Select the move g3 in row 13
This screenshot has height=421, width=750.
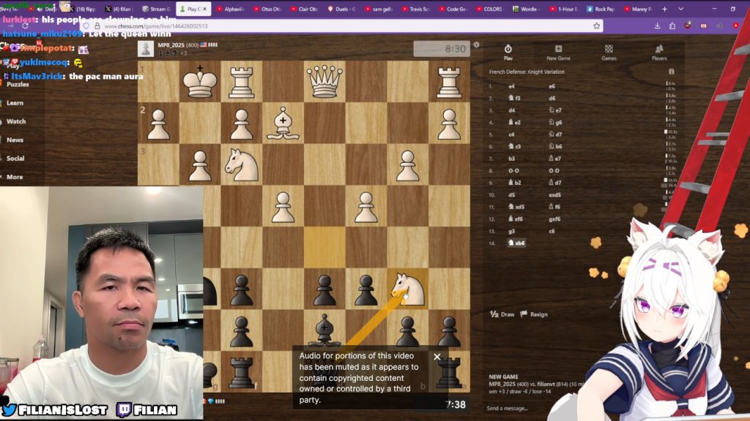click(x=511, y=231)
